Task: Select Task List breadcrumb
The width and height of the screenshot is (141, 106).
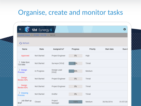Action: tap(52, 35)
